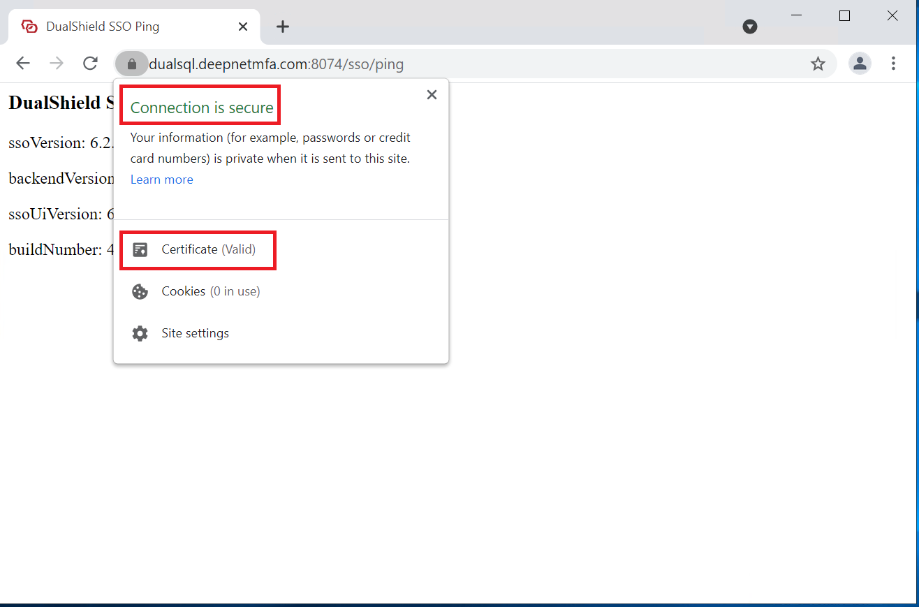Maximize the Chrome window
919x607 pixels.
click(844, 15)
